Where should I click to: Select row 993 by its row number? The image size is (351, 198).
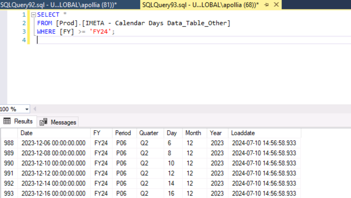tap(9, 193)
